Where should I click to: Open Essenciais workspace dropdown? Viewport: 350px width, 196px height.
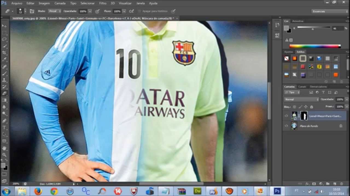click(330, 11)
